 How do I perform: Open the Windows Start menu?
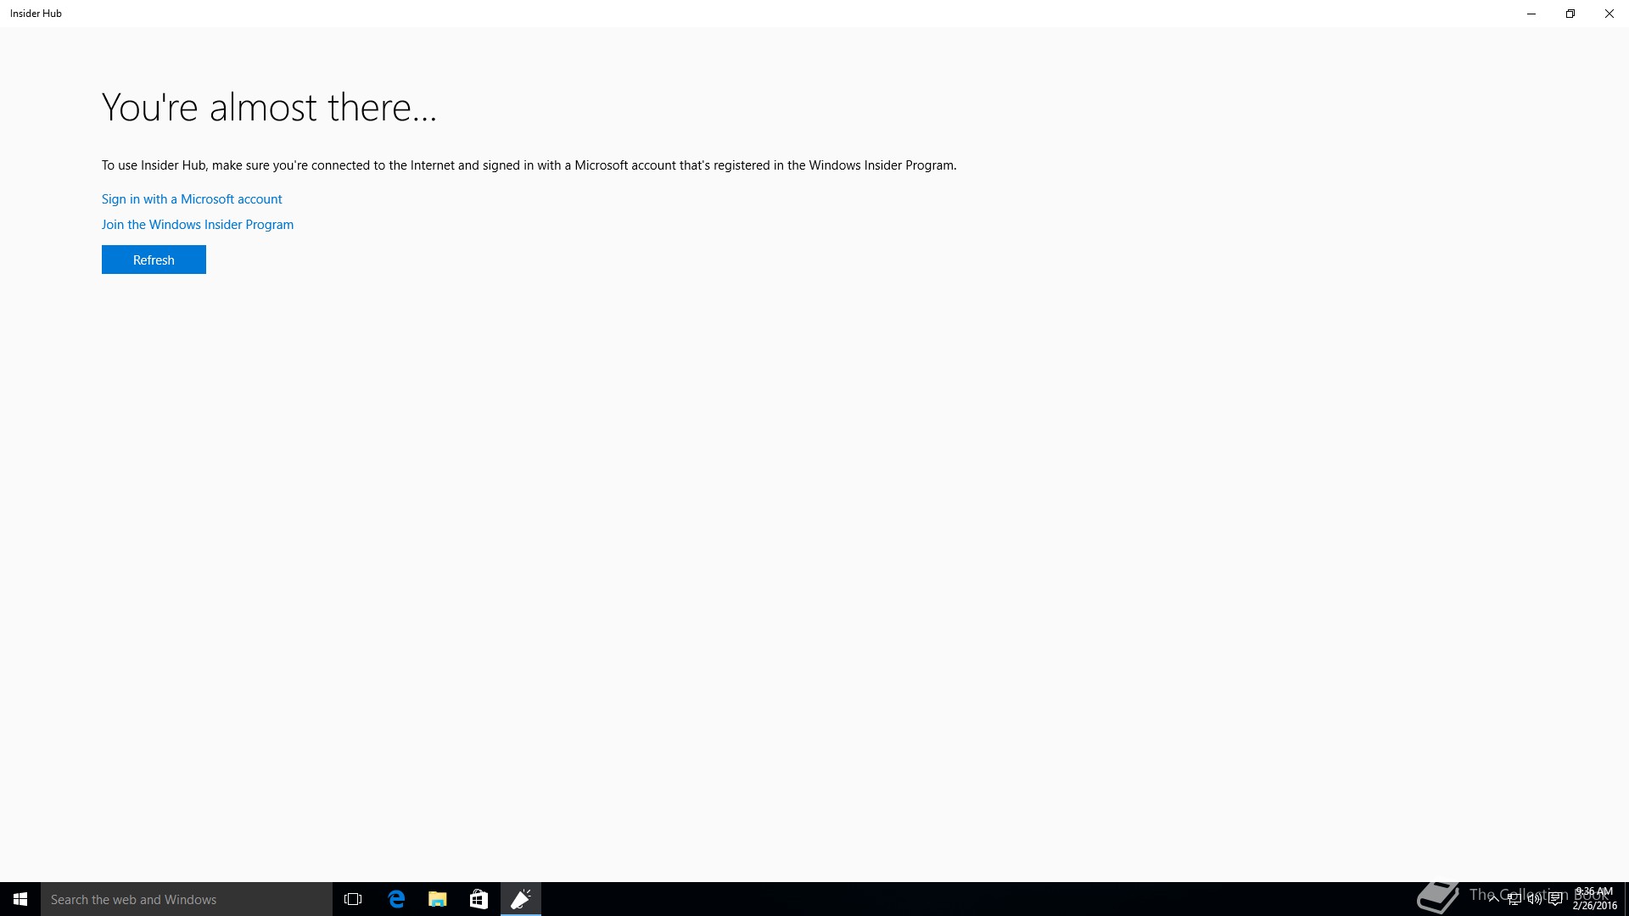pyautogui.click(x=20, y=899)
